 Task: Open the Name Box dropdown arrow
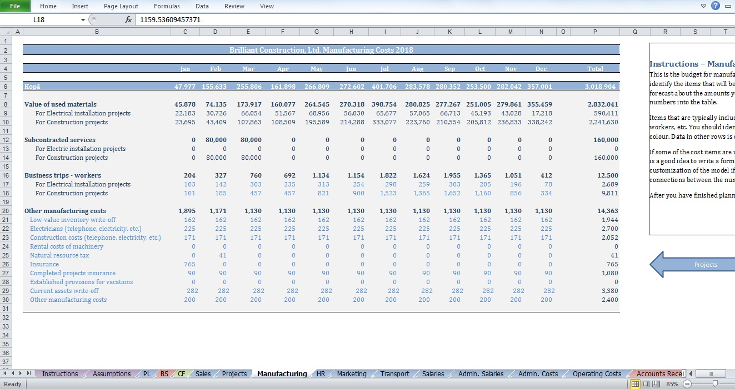click(83, 19)
